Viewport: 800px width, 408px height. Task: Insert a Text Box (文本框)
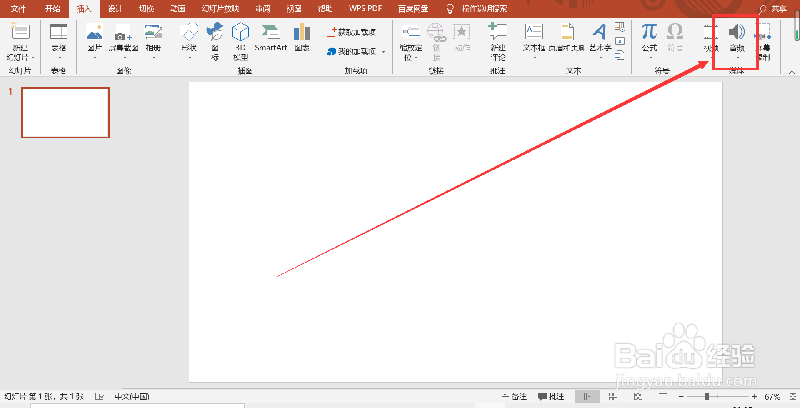pyautogui.click(x=534, y=42)
